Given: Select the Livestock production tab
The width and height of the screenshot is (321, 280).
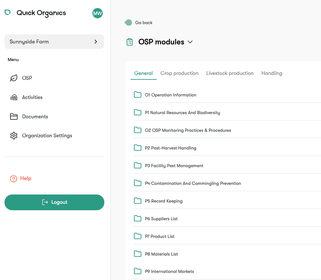Looking at the screenshot, I should (x=230, y=73).
